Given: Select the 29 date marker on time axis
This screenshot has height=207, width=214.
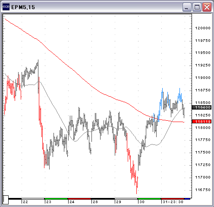Looking at the screenshot, I should coord(119,202).
